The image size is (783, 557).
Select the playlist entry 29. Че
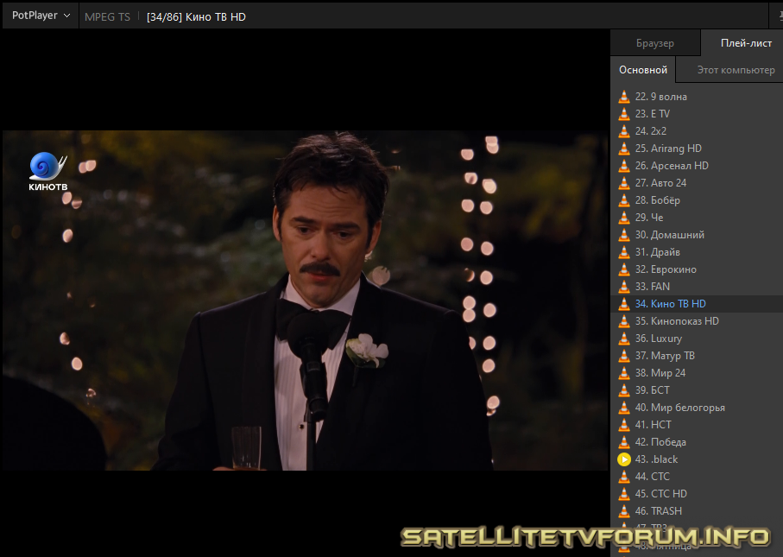click(697, 218)
